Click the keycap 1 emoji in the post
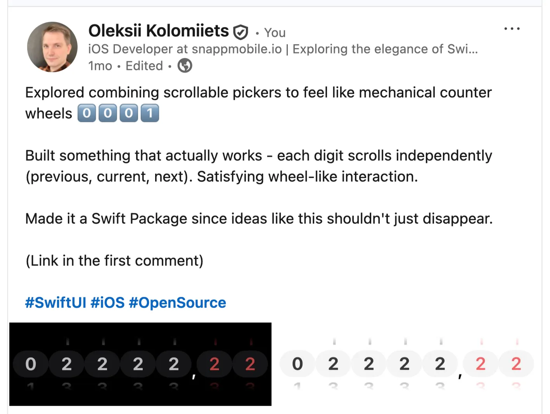Viewport: 550px width, 414px height. click(x=150, y=113)
